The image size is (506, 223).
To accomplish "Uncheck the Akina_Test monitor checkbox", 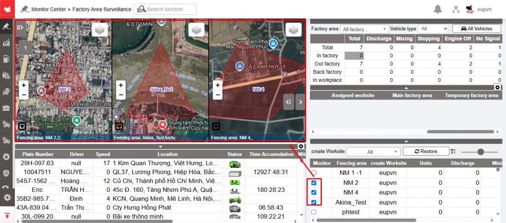I will point(314,202).
